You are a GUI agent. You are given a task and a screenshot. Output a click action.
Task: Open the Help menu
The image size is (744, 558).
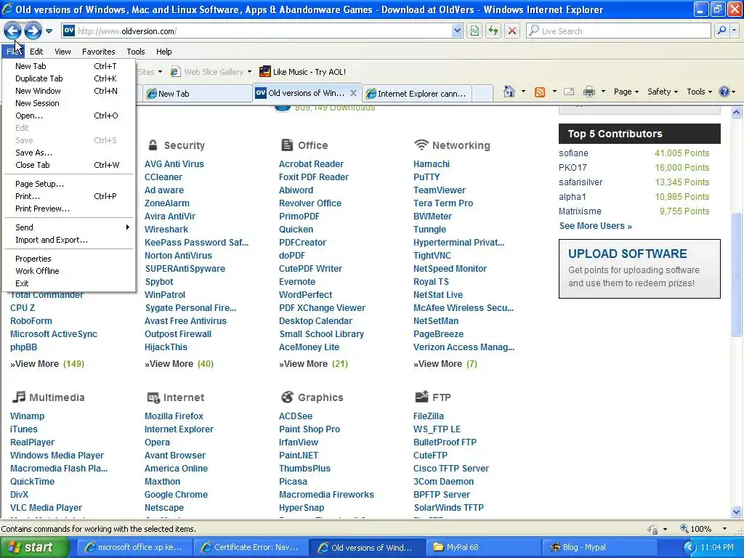tap(163, 52)
